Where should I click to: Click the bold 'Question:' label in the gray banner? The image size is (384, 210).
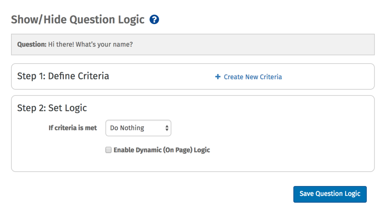coord(32,44)
